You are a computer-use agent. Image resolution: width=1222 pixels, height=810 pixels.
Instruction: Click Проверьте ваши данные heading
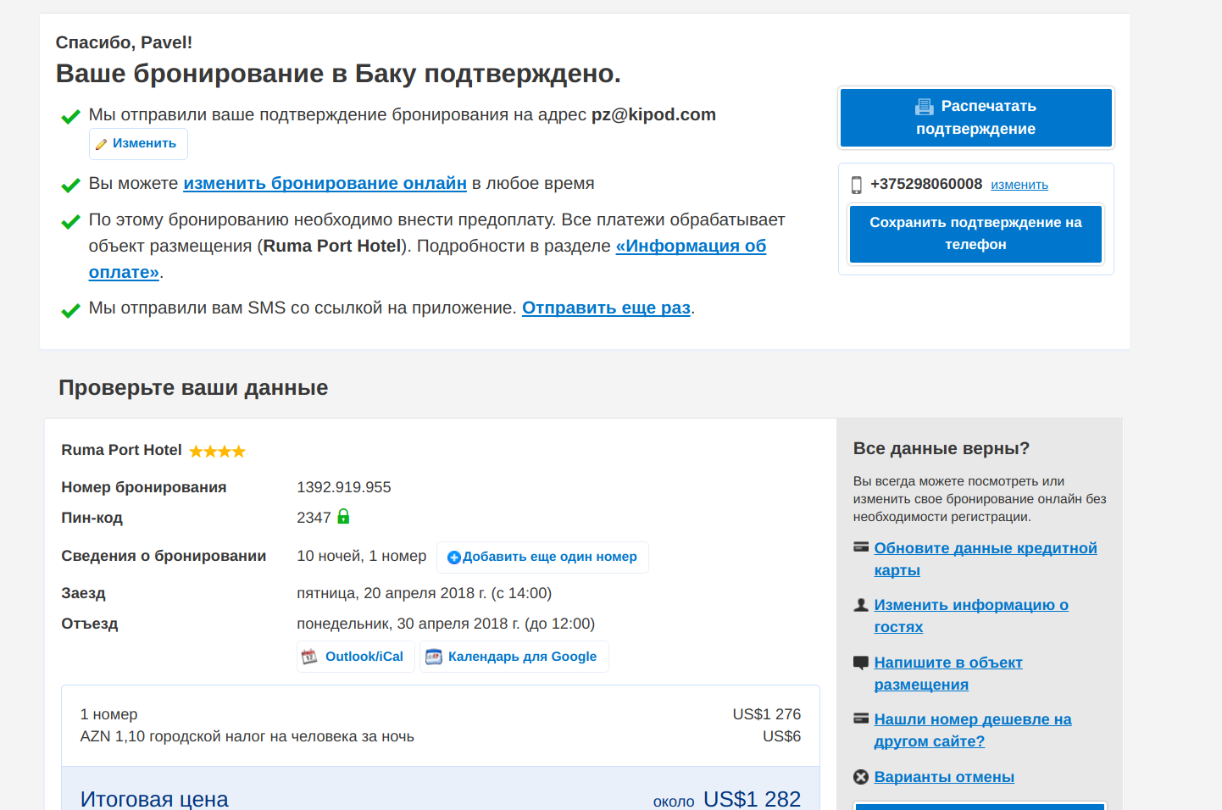pyautogui.click(x=193, y=387)
